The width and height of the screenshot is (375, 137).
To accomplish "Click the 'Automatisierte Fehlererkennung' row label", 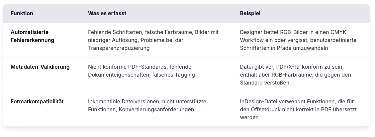I will (x=32, y=36).
